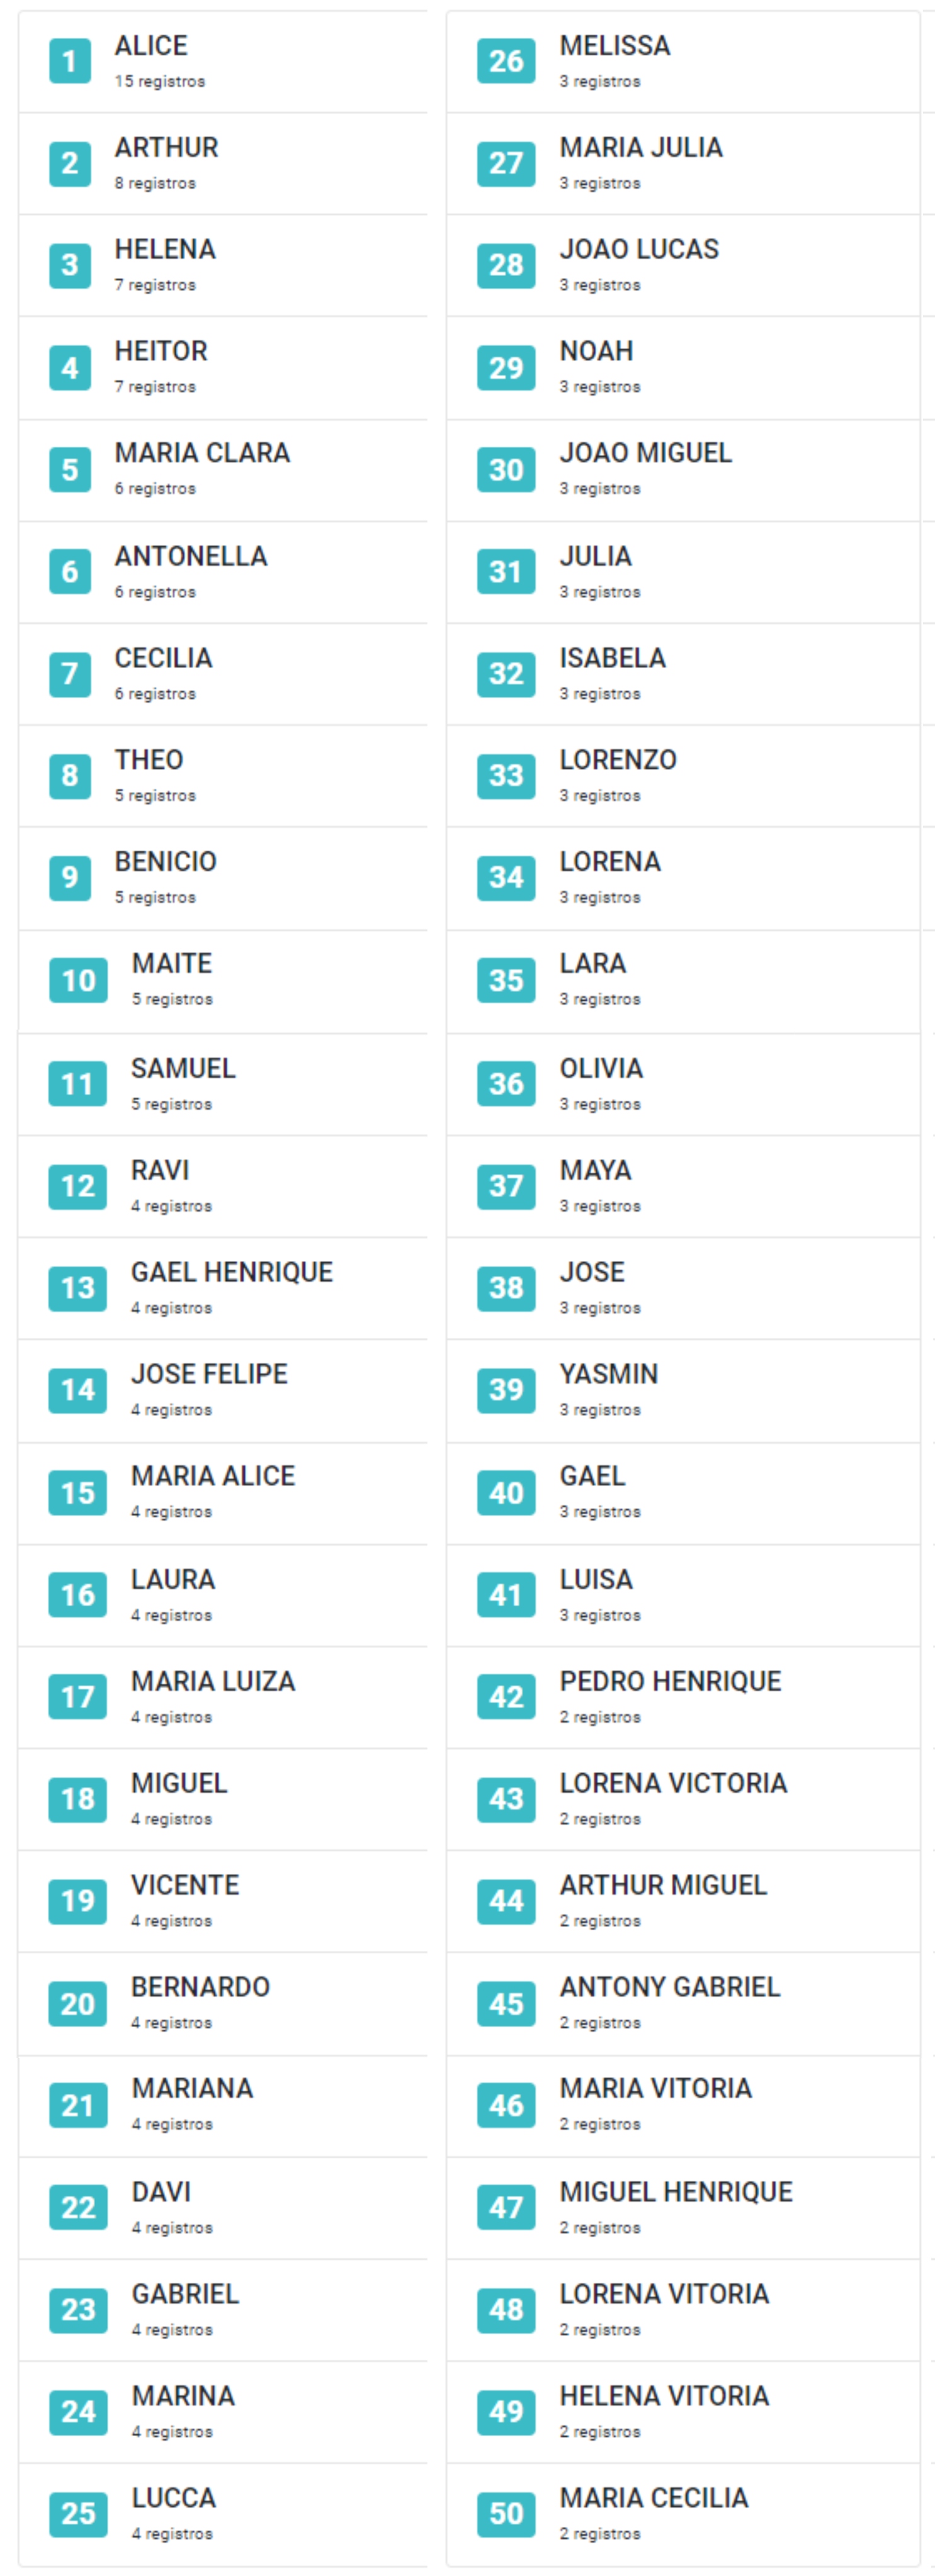Click the name THEO in the list
The width and height of the screenshot is (935, 2576).
tap(149, 760)
